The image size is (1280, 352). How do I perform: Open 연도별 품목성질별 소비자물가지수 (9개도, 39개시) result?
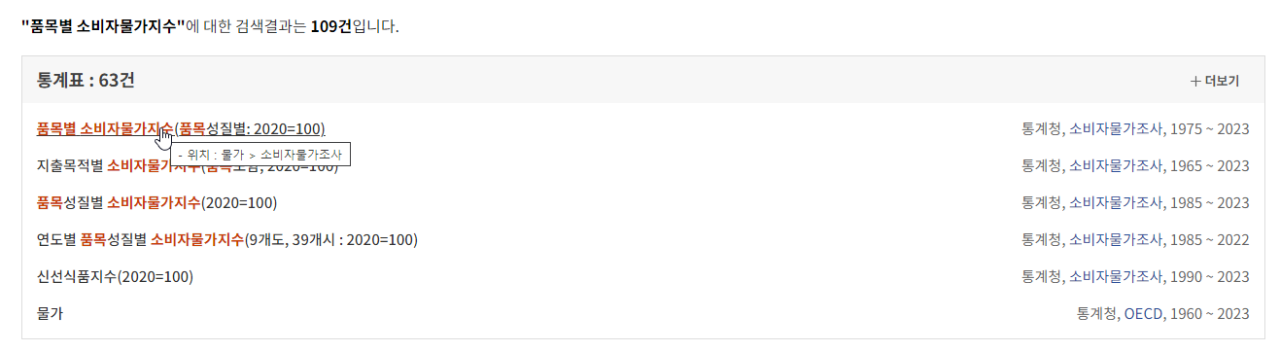coord(226,239)
